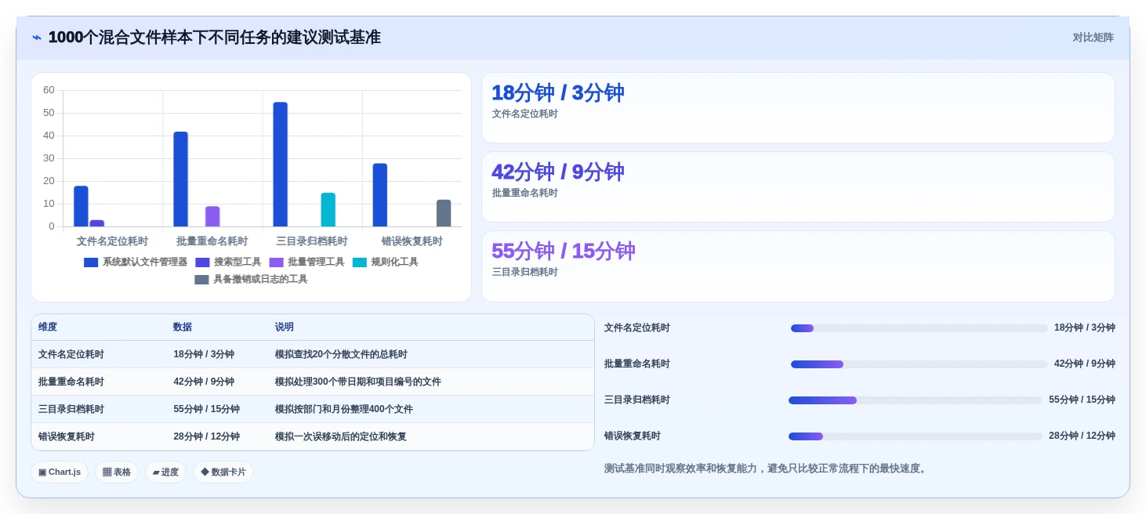1146x514 pixels.
Task: Click the 错误恢复耗时 progress bar
Action: click(x=916, y=436)
